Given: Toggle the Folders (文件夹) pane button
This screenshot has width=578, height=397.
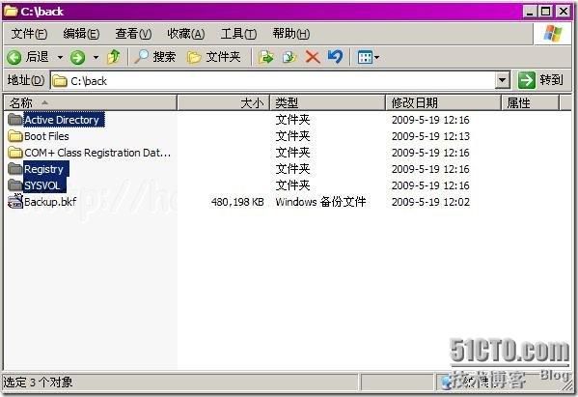Looking at the screenshot, I should 214,57.
